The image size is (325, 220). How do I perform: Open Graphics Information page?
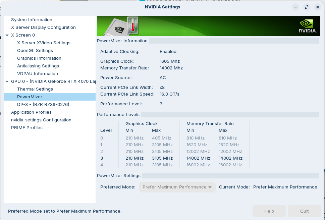[39, 58]
